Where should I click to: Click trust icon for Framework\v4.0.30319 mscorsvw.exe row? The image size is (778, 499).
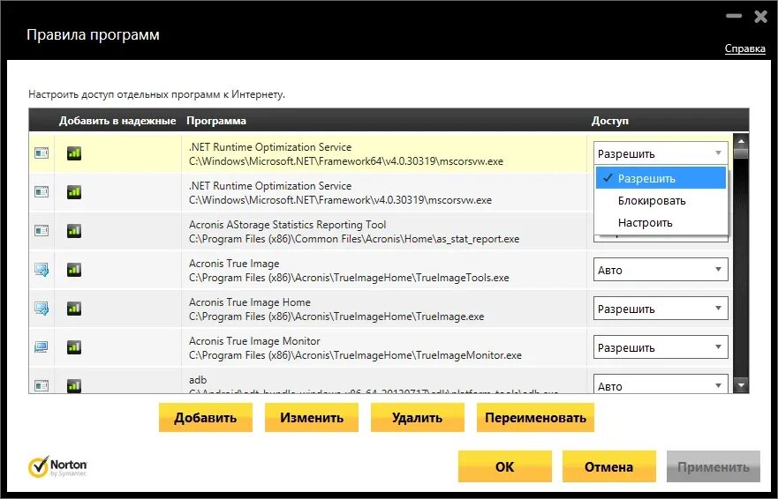click(x=42, y=192)
